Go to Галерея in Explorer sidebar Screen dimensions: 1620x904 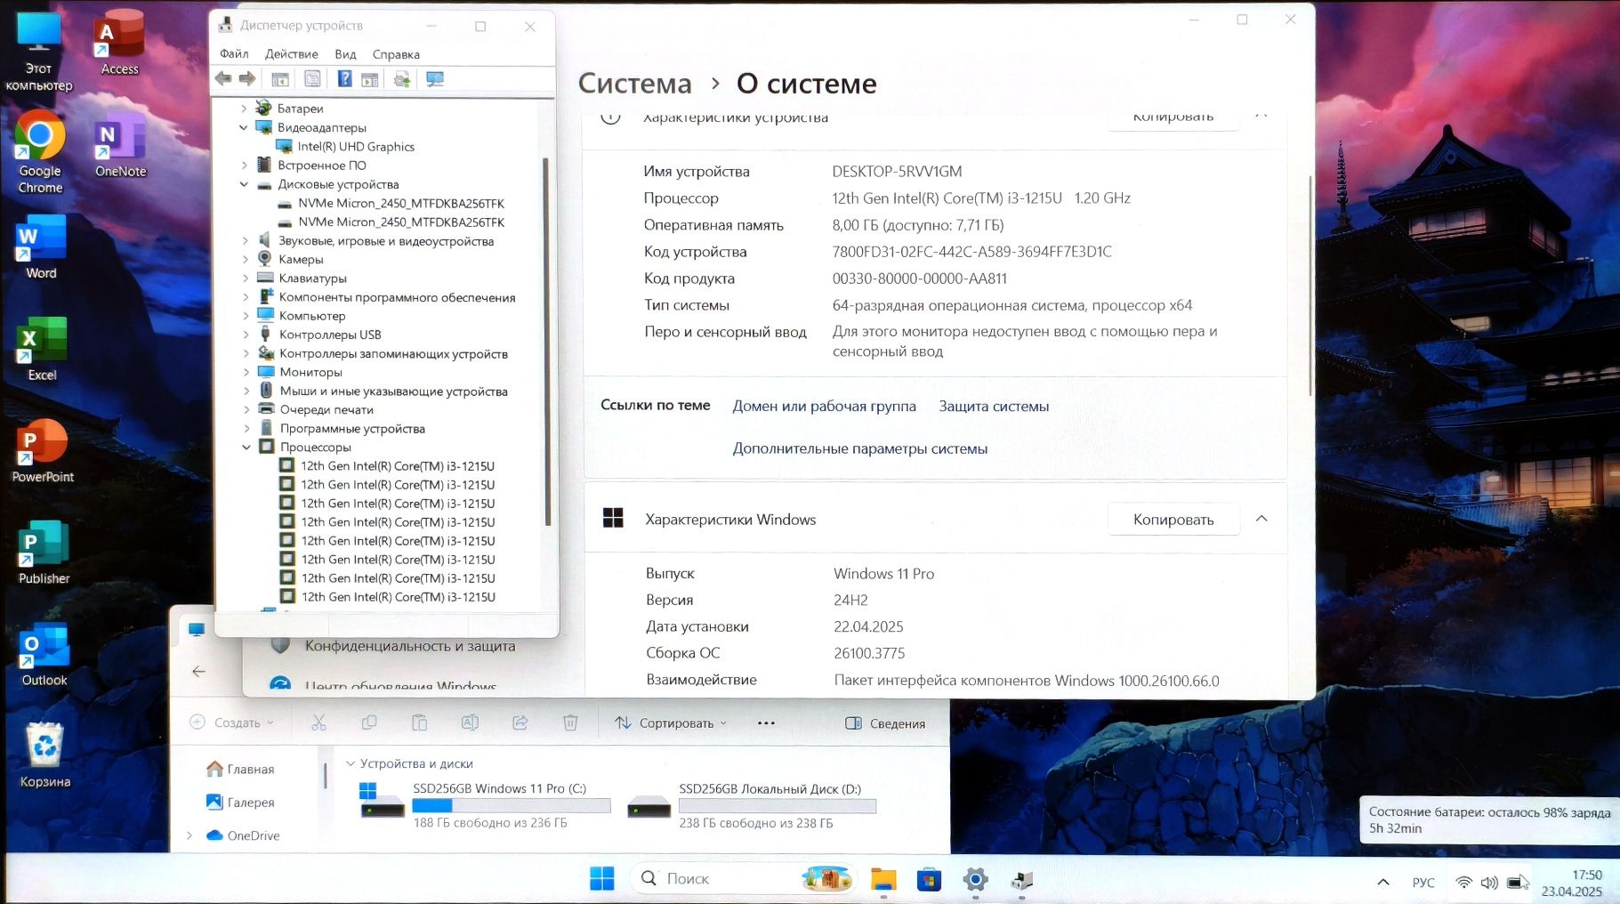240,802
